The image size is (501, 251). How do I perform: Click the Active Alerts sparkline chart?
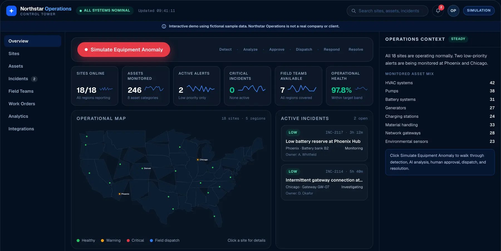(x=200, y=89)
